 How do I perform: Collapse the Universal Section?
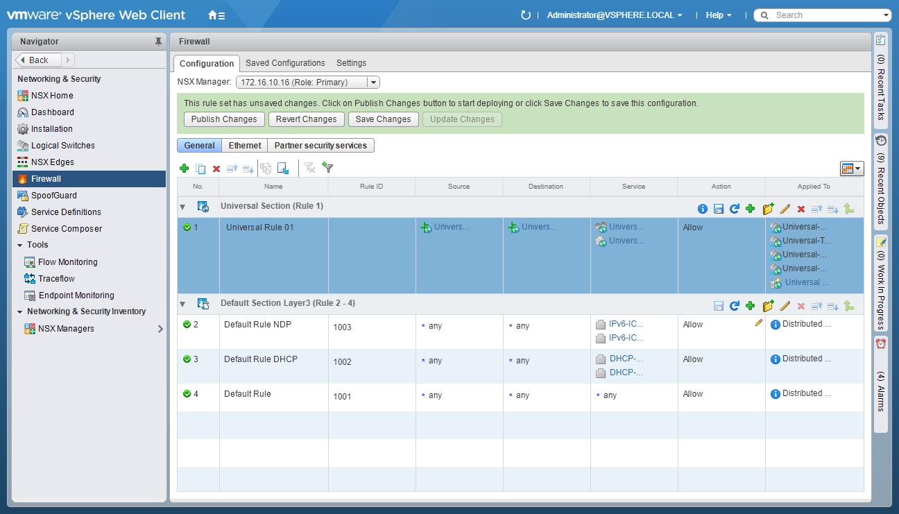tap(182, 207)
